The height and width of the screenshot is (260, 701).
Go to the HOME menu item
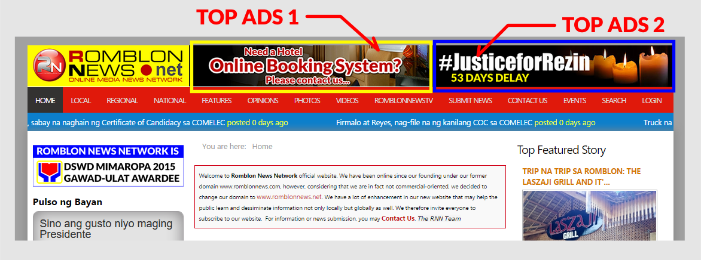45,100
